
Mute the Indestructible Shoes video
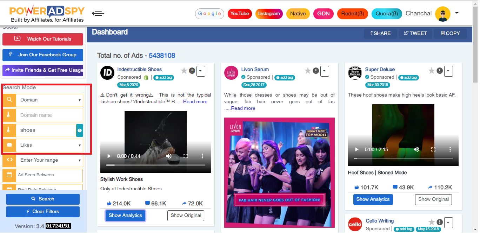[x=169, y=156]
